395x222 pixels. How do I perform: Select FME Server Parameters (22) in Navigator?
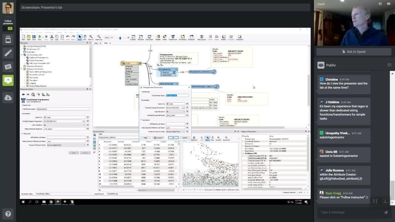(39, 63)
